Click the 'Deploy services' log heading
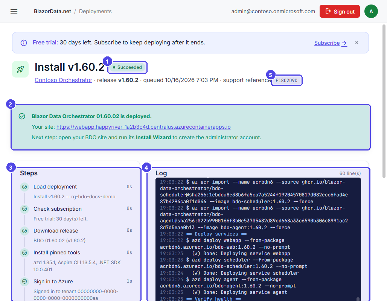This screenshot has width=387, height=301. pyautogui.click(x=216, y=234)
